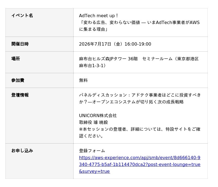Viewport: 218px width, 187px height.
Task: Click the UNICORN株式会社 company name
Action: 98,115
